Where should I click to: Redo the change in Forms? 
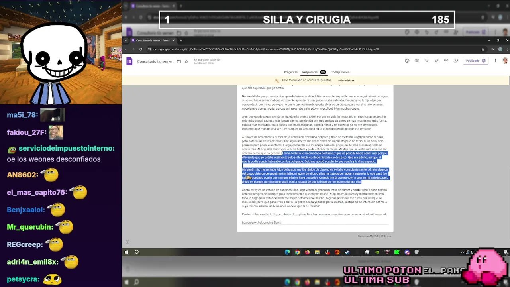click(x=436, y=61)
